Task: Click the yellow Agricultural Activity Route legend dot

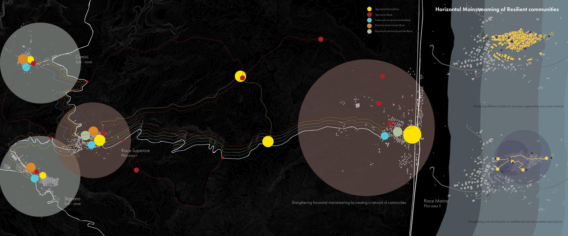Action: click(369, 9)
